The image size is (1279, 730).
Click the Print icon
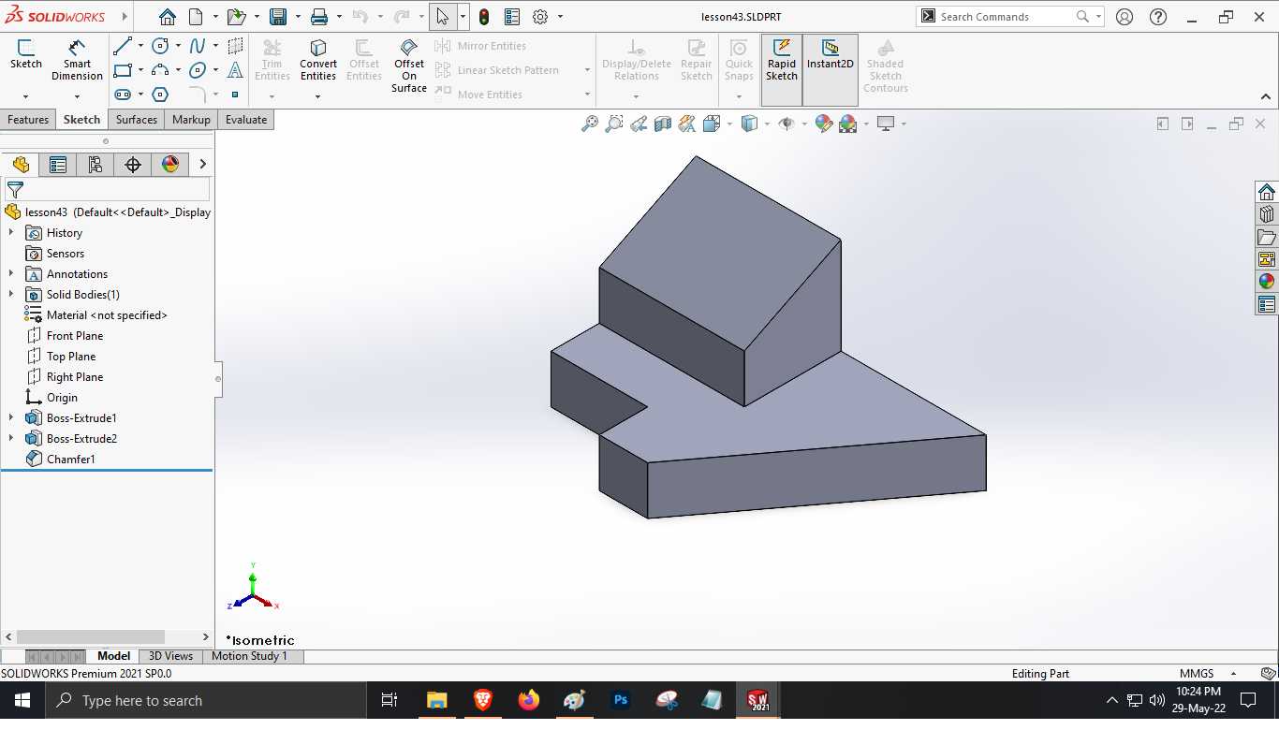[319, 17]
